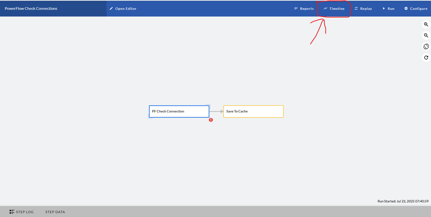Refresh the application view
Screen dimensions: 431x217
click(x=426, y=57)
